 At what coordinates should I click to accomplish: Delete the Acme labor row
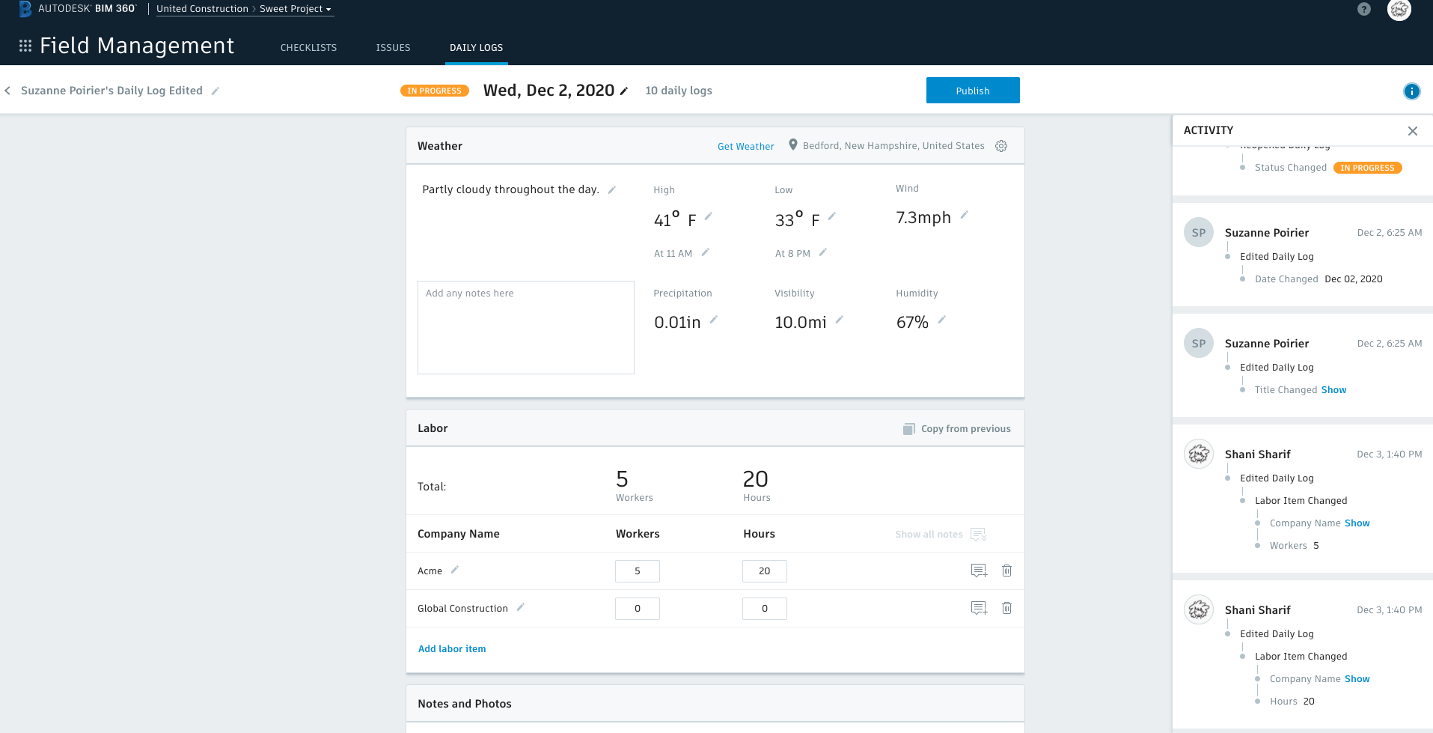pos(1006,571)
